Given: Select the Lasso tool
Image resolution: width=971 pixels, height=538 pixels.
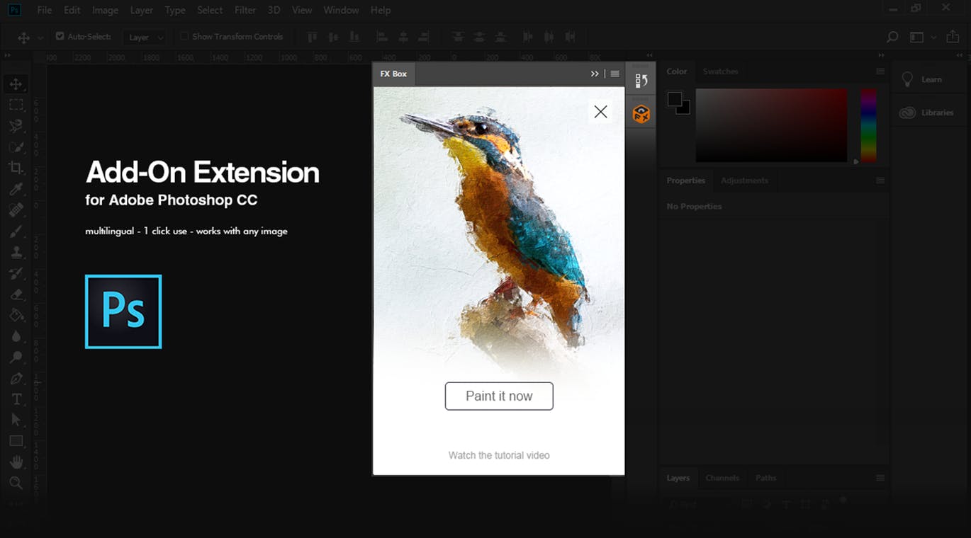Looking at the screenshot, I should 16,125.
